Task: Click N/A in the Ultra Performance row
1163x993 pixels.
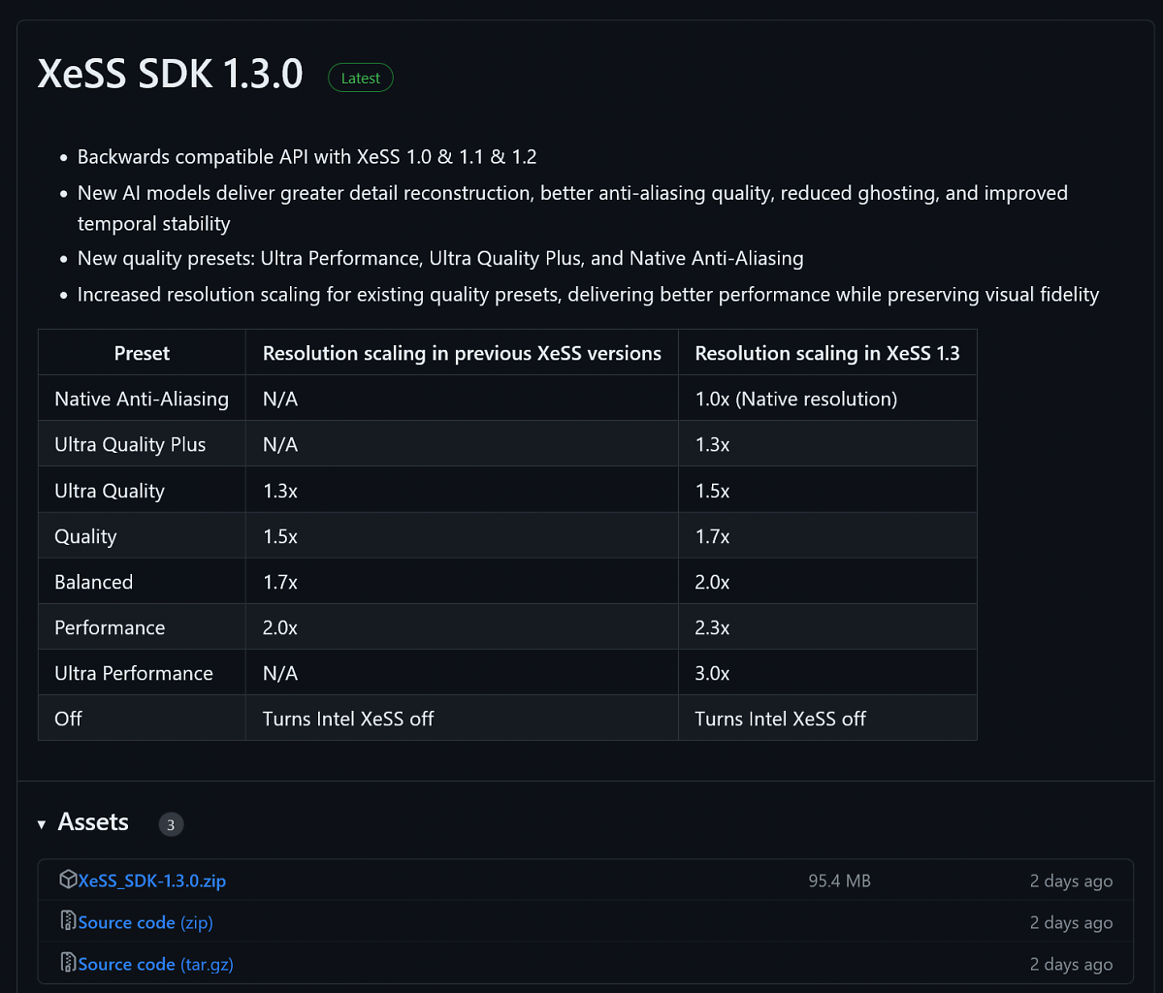Action: point(280,673)
